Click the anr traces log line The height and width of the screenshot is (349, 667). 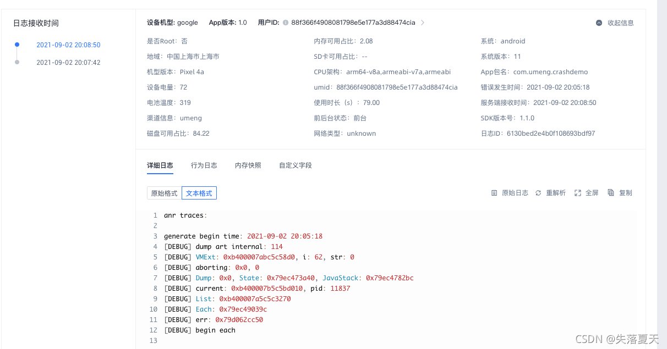coord(182,215)
